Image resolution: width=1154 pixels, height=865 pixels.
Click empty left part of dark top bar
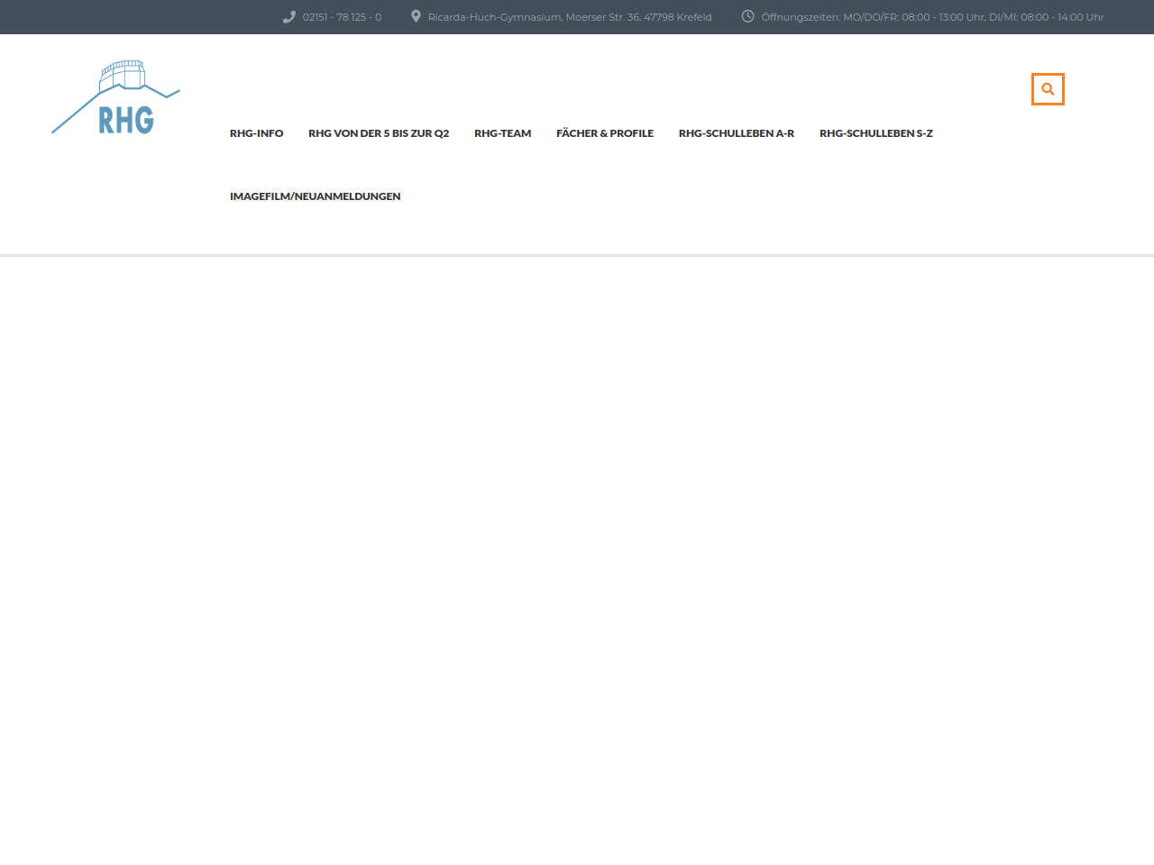coord(135,17)
